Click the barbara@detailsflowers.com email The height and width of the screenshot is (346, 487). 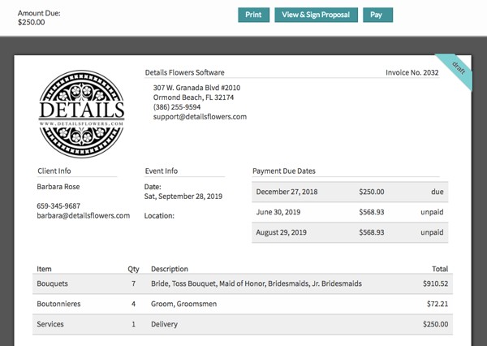point(84,216)
